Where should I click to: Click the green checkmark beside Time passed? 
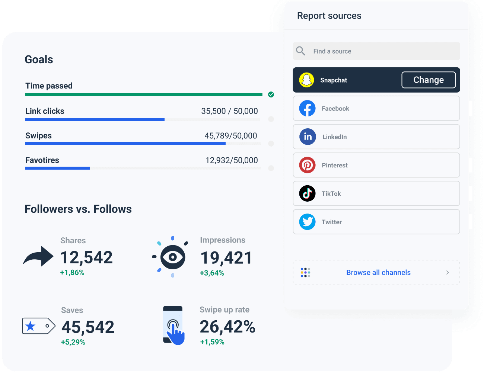(271, 94)
